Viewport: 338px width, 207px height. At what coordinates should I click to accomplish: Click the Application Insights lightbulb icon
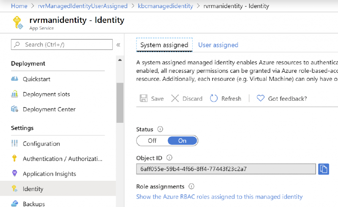(x=14, y=174)
